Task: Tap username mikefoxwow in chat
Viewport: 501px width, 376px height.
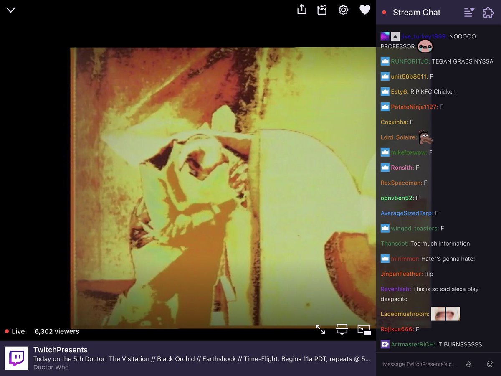Action: click(x=409, y=152)
